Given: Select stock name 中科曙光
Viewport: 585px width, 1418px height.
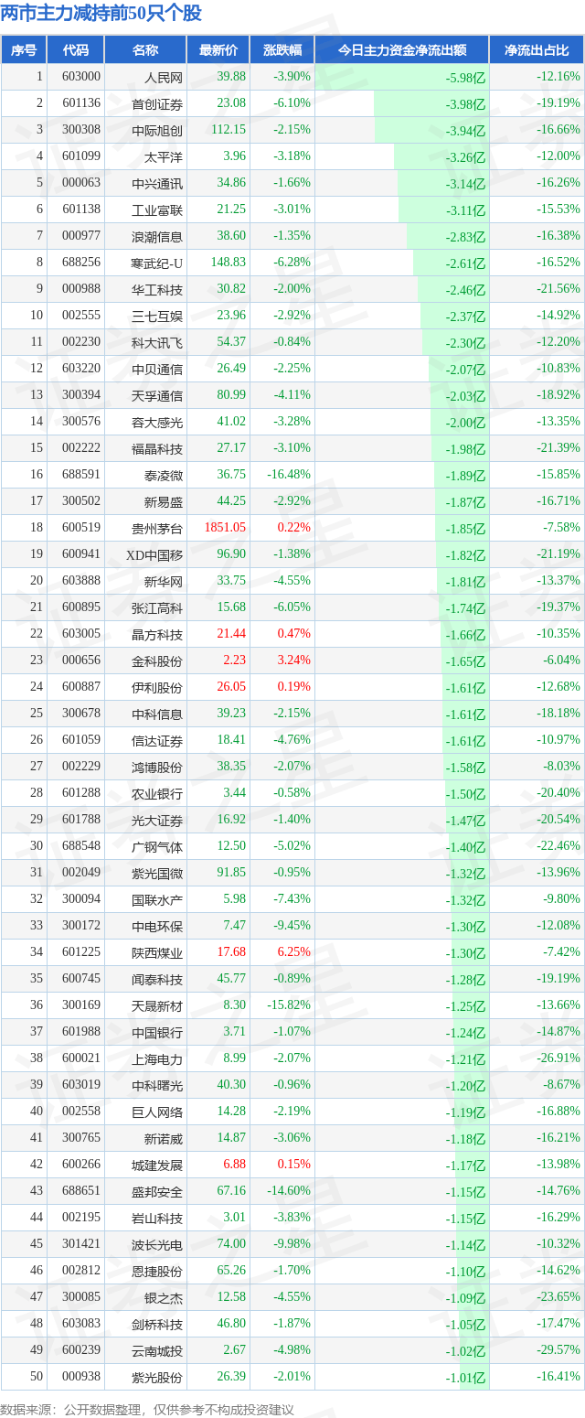Looking at the screenshot, I should click(157, 1086).
